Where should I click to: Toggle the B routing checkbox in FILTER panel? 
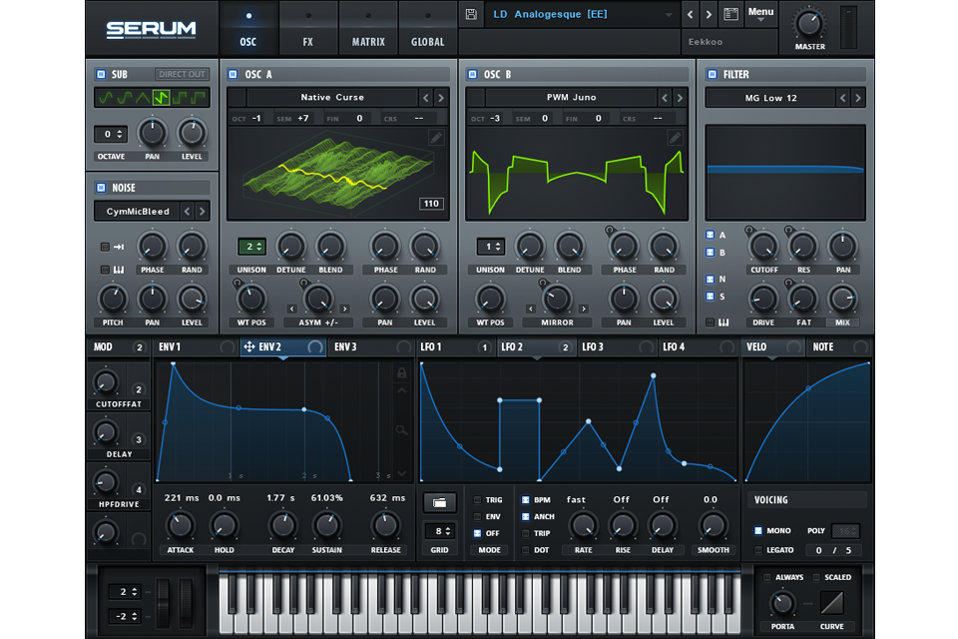coord(710,252)
